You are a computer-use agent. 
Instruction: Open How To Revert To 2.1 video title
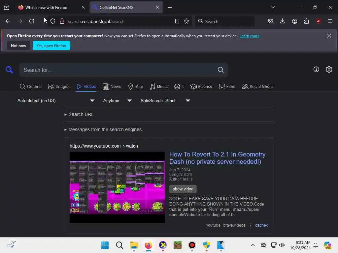pyautogui.click(x=217, y=158)
